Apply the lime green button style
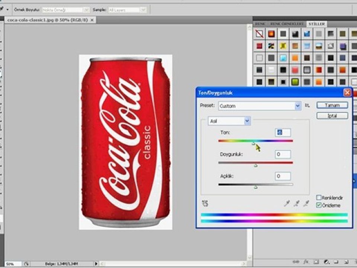Image resolution: width=357 pixels, height=268 pixels. point(295,82)
